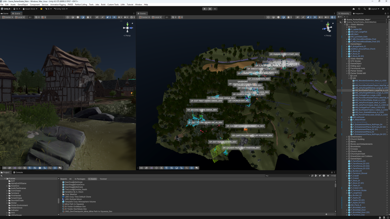Open the Animation Rigging menu
Image resolution: width=390 pixels, height=219 pixels.
58,5
